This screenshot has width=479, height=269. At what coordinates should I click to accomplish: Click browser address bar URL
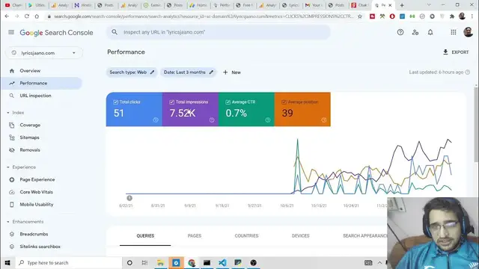(203, 16)
